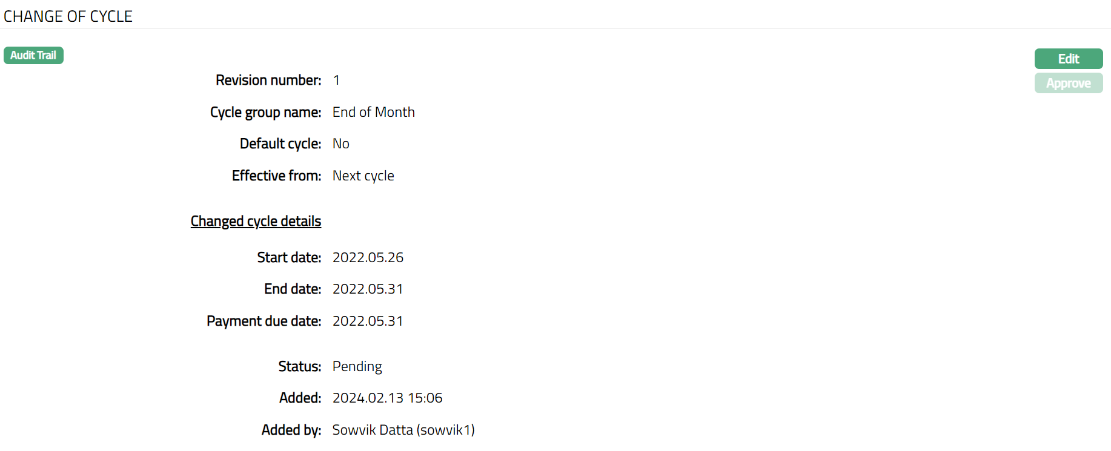1111x451 pixels.
Task: Click the start date value 2022.05.26
Action: point(368,257)
